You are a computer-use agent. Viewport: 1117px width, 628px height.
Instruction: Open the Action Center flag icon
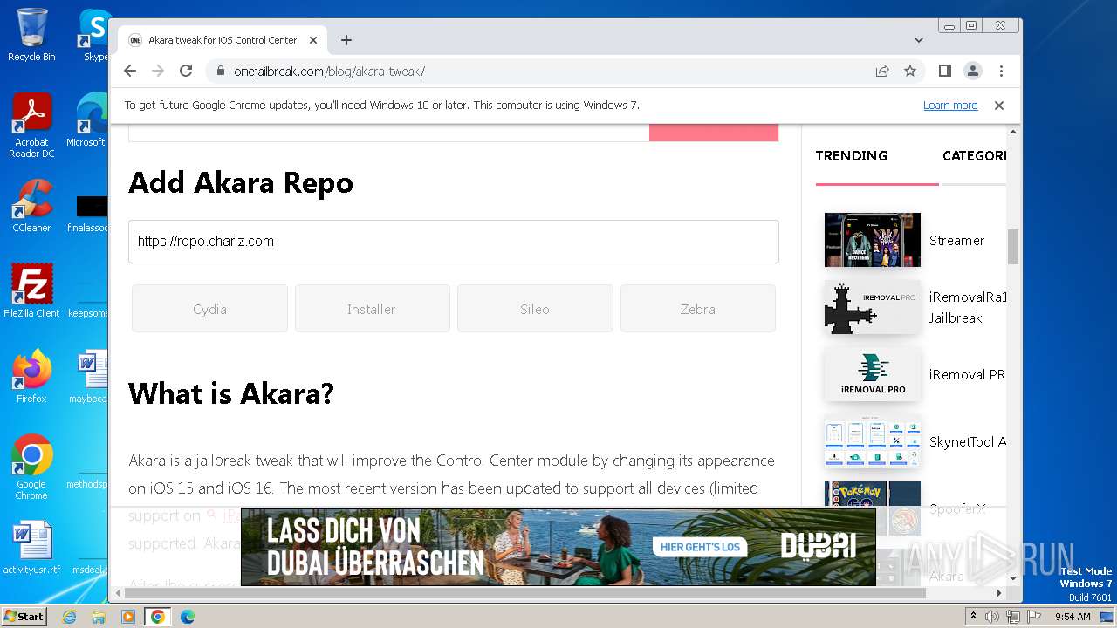click(x=1034, y=617)
